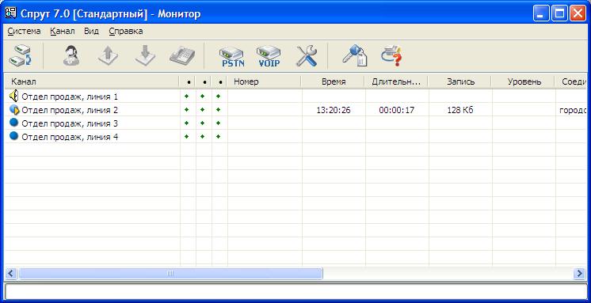
Task: Open the Справка menu
Action: click(x=126, y=31)
